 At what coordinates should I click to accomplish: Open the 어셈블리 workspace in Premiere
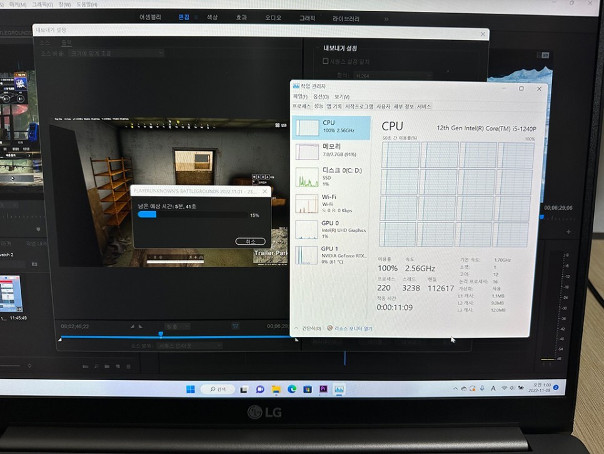pos(150,18)
